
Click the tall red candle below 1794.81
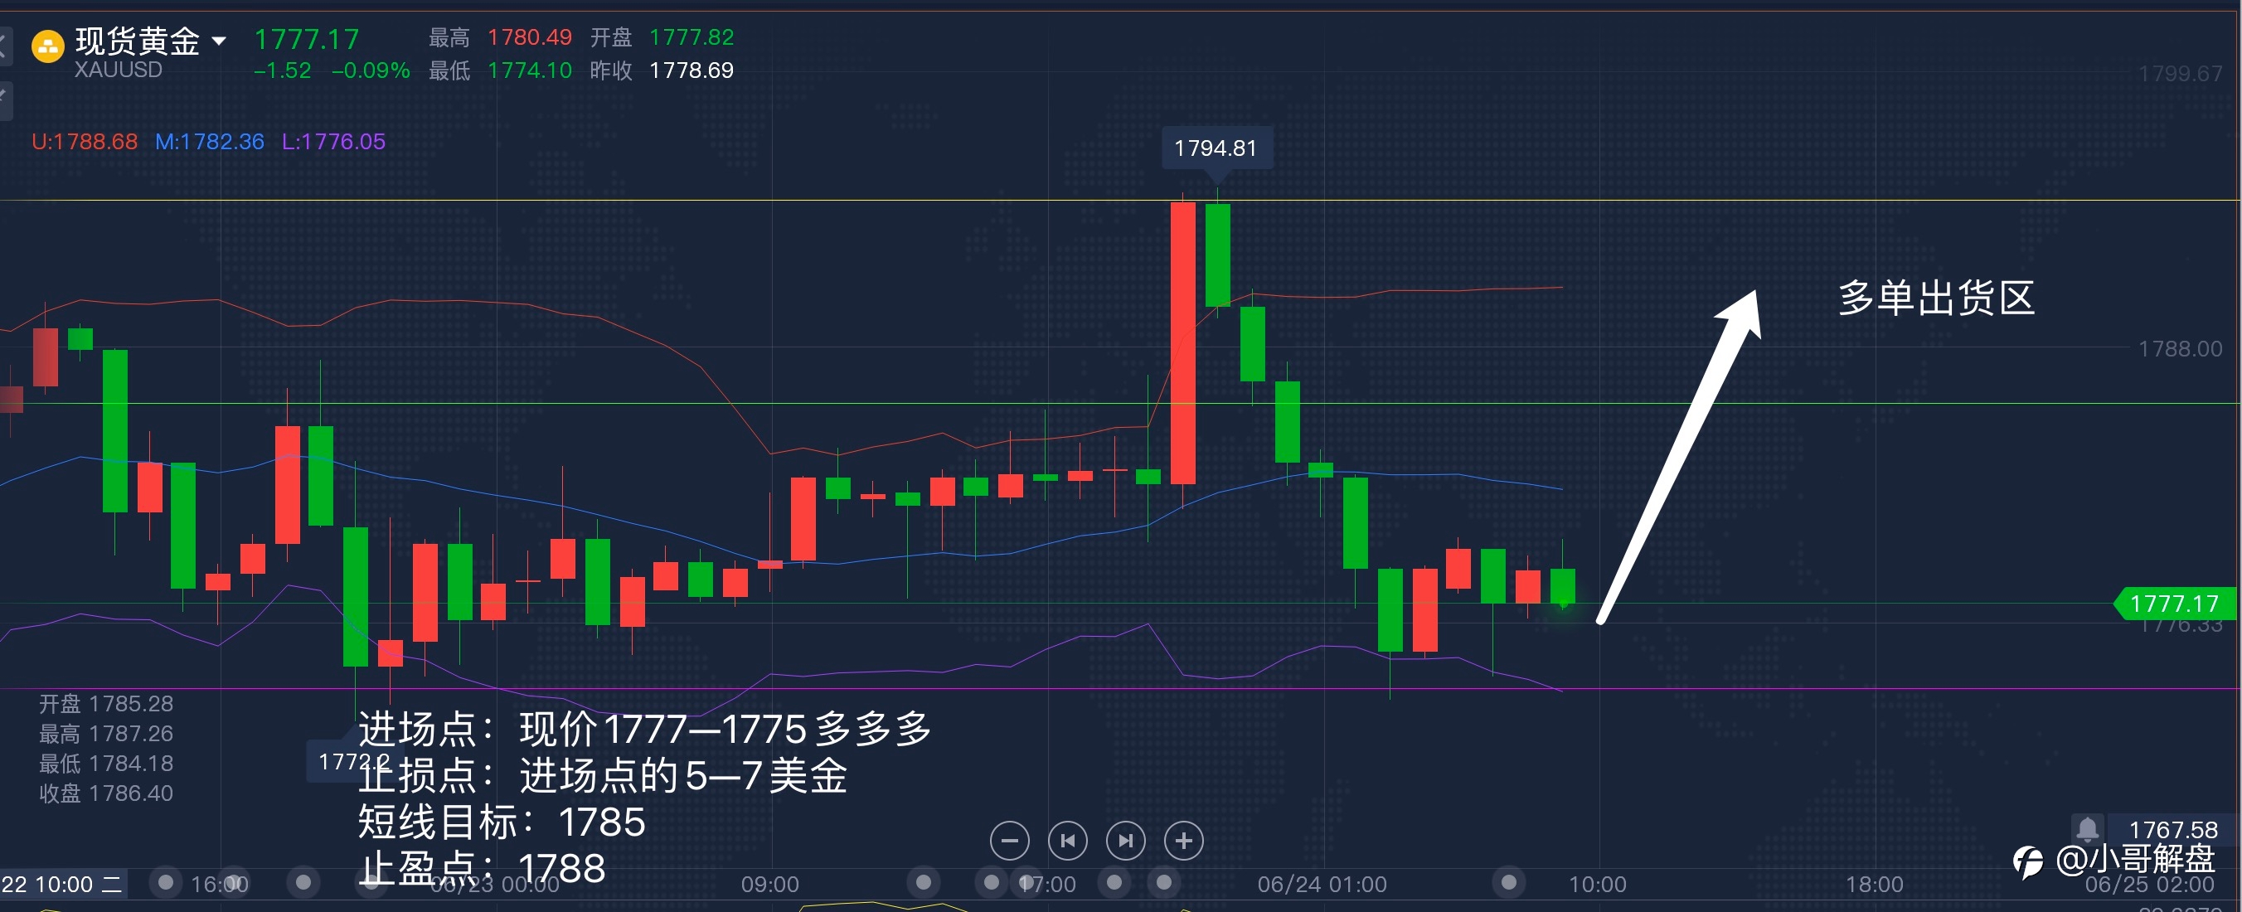click(1183, 343)
